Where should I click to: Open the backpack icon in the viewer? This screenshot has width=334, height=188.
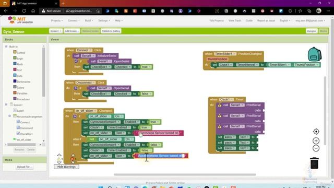click(314, 54)
